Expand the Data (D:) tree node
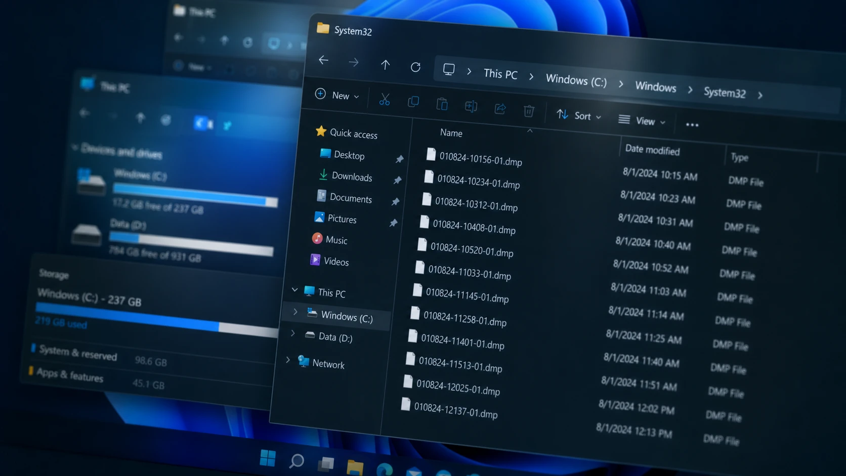Screen dimensions: 846x476 pyautogui.click(x=293, y=333)
